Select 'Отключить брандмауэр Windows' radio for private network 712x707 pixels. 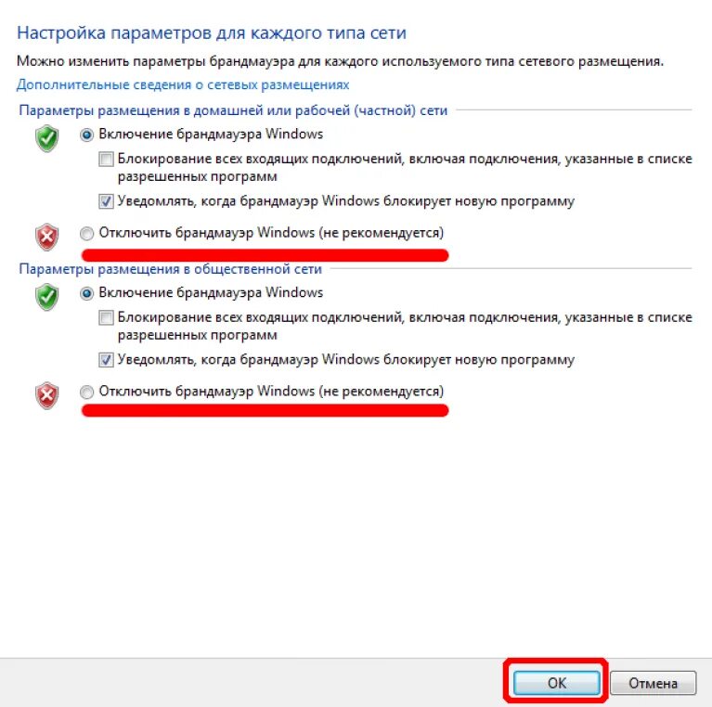(x=86, y=233)
